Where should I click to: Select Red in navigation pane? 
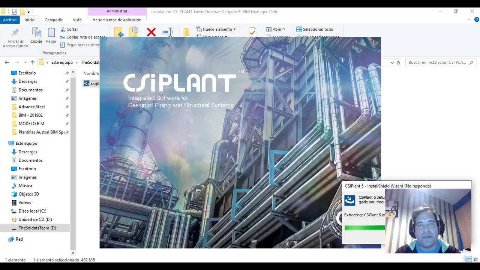coord(19,239)
